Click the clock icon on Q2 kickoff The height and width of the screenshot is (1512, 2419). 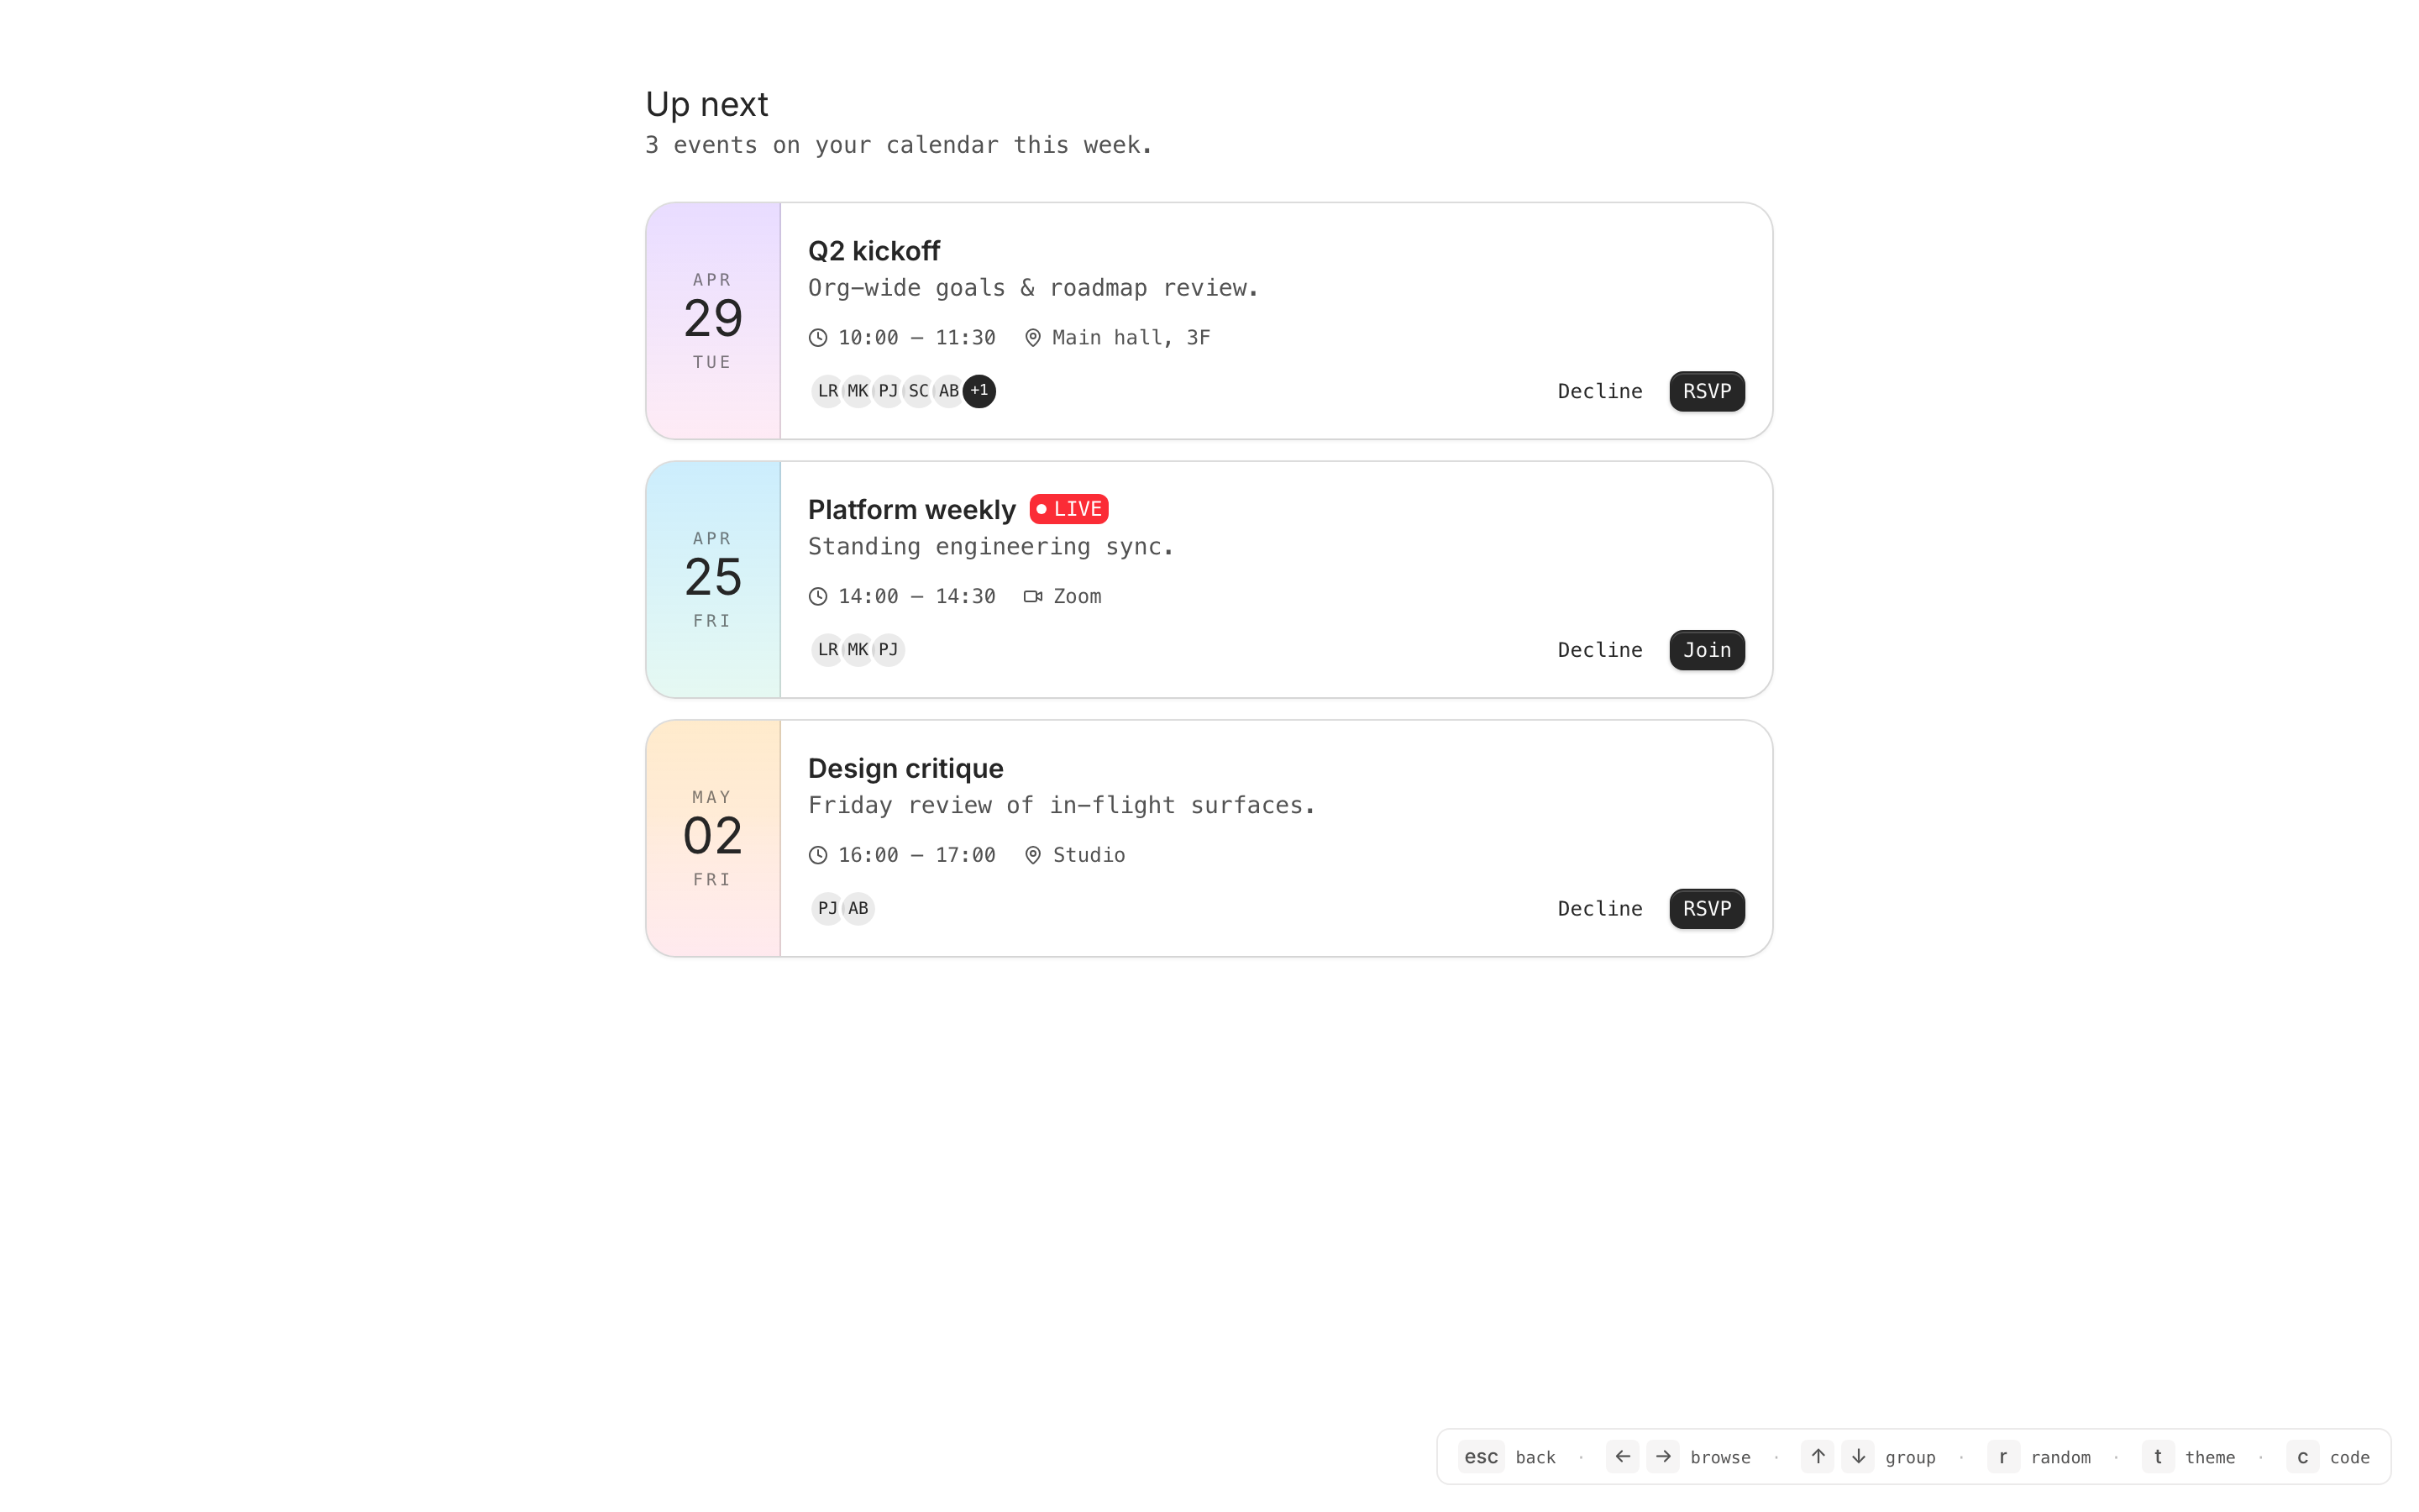(x=817, y=338)
